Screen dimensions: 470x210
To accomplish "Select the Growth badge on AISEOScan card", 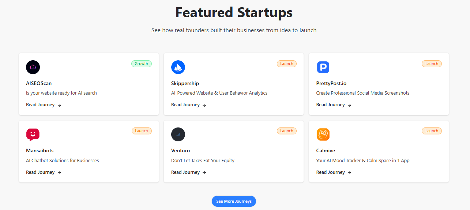I will click(142, 64).
